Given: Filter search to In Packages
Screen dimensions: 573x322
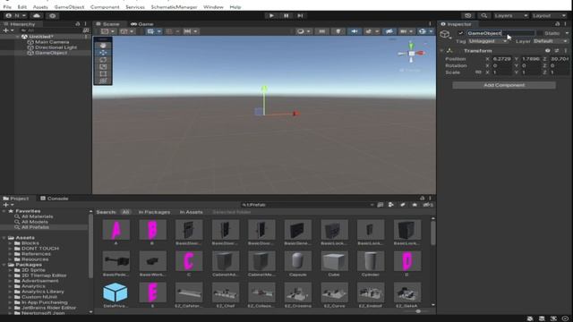Looking at the screenshot, I should pos(154,212).
